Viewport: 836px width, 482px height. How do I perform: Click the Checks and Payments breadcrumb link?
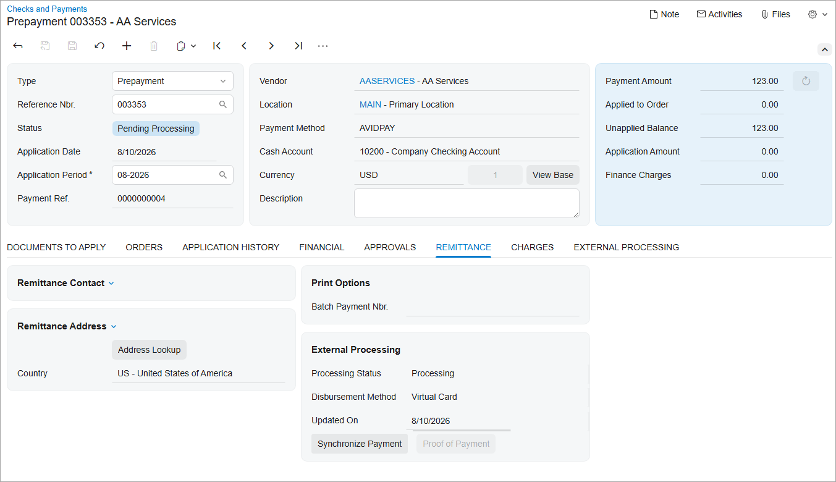[x=47, y=9]
